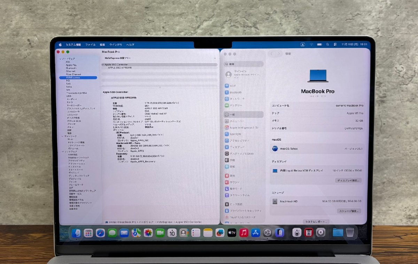Select Ethernet in hardware list
This screenshot has height=264, width=418.
point(71,71)
